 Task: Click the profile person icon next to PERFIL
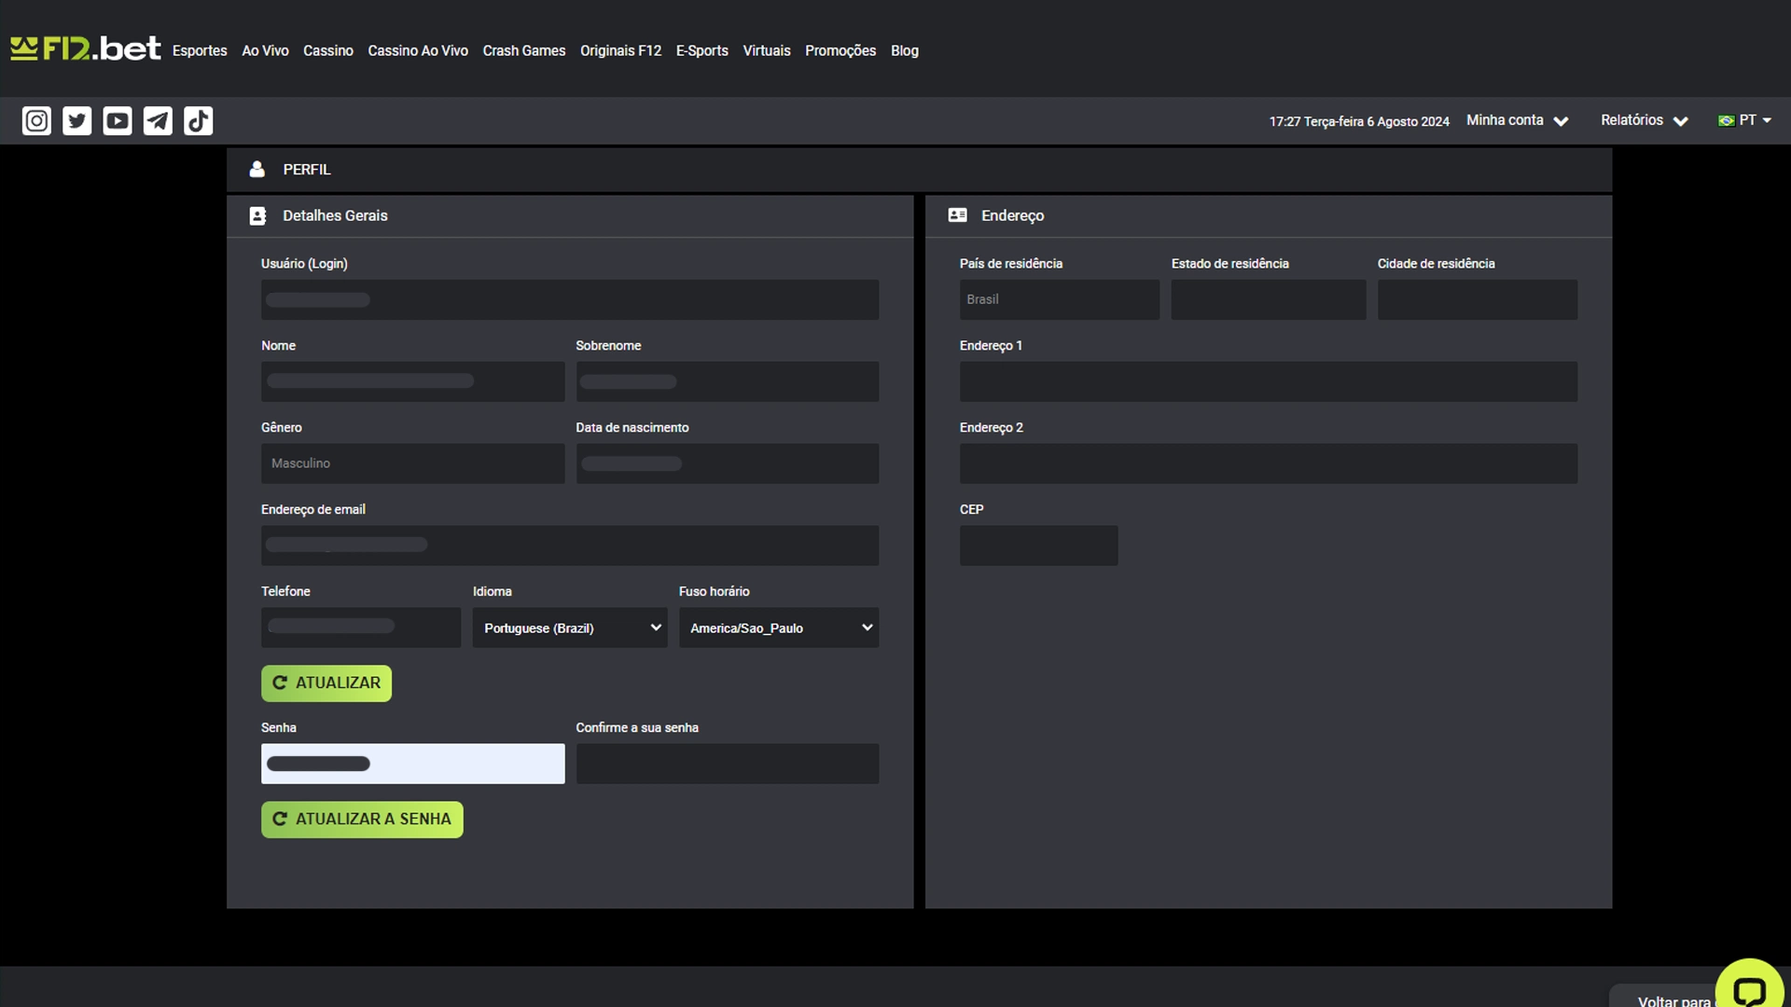[257, 169]
